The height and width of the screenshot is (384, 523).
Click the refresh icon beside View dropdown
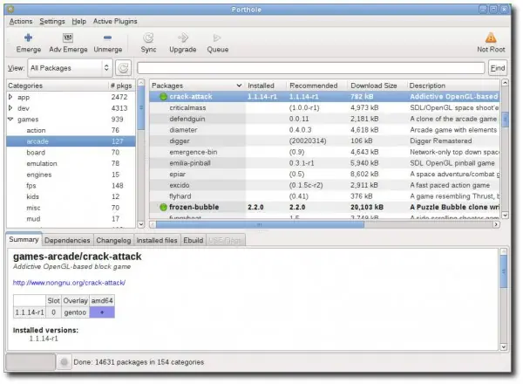[123, 67]
